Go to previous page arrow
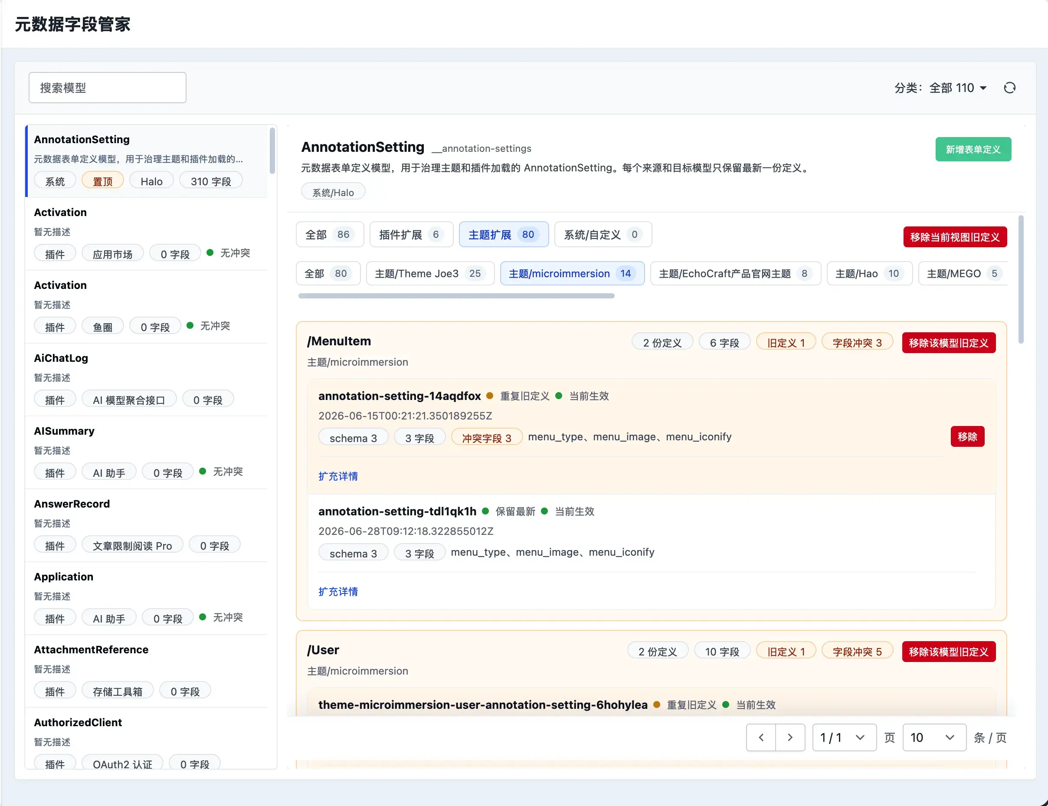The image size is (1048, 806). (x=761, y=737)
